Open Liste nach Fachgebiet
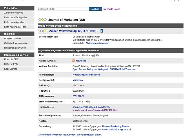This screenshot has height=138, width=184. (x=17, y=17)
